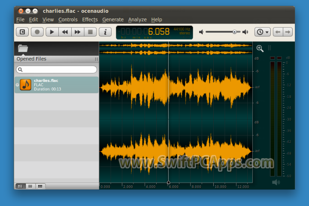Viewport: 309px width, 206px height.
Task: Click the check mark beside charlies.flac
Action: 17,85
